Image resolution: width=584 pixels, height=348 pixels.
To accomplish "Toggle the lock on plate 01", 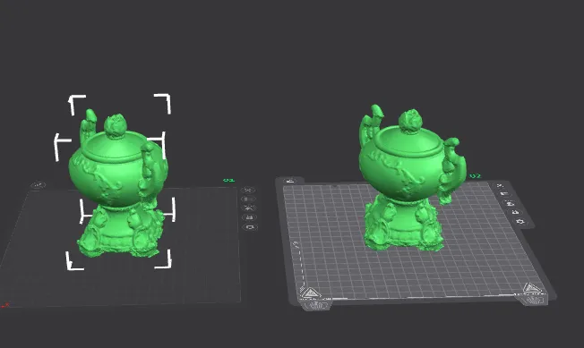I will [x=249, y=217].
